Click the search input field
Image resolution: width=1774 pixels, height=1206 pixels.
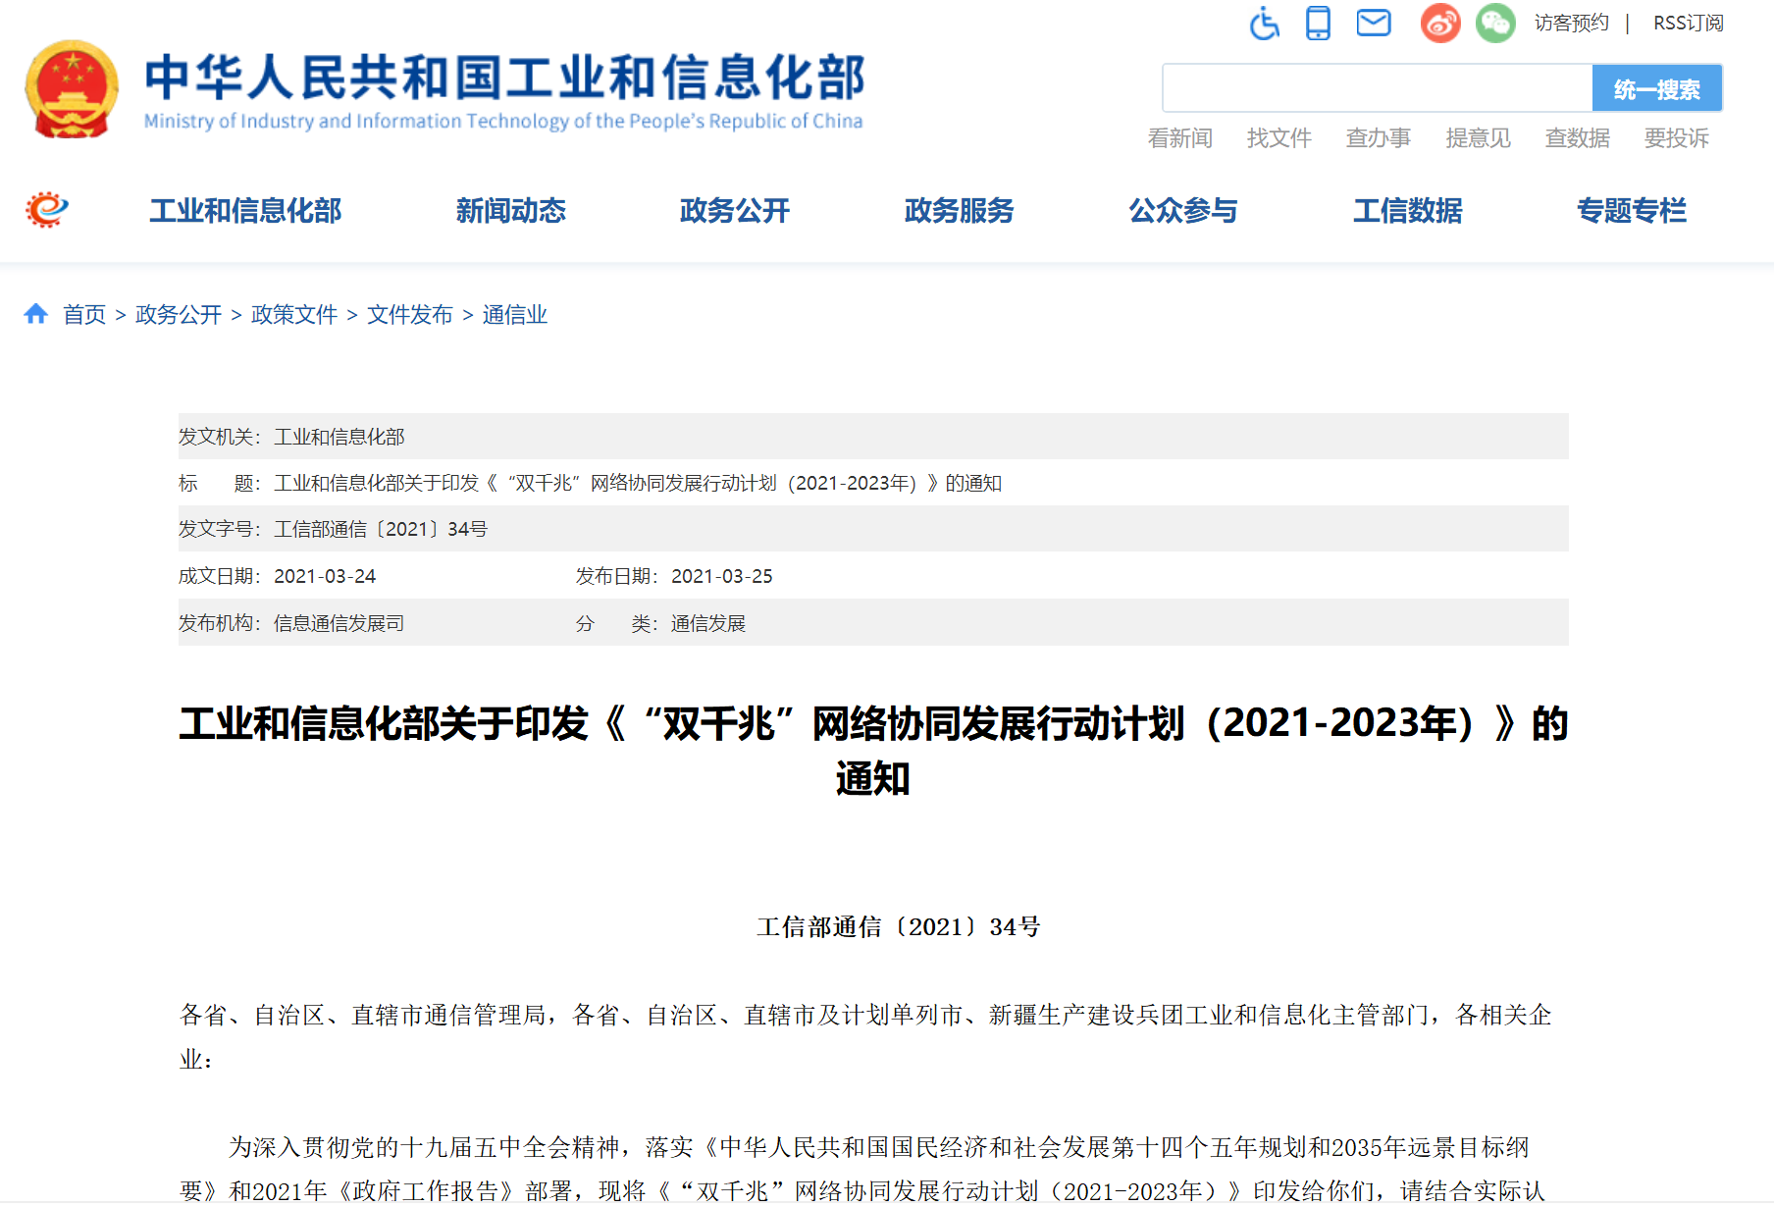point(1376,89)
